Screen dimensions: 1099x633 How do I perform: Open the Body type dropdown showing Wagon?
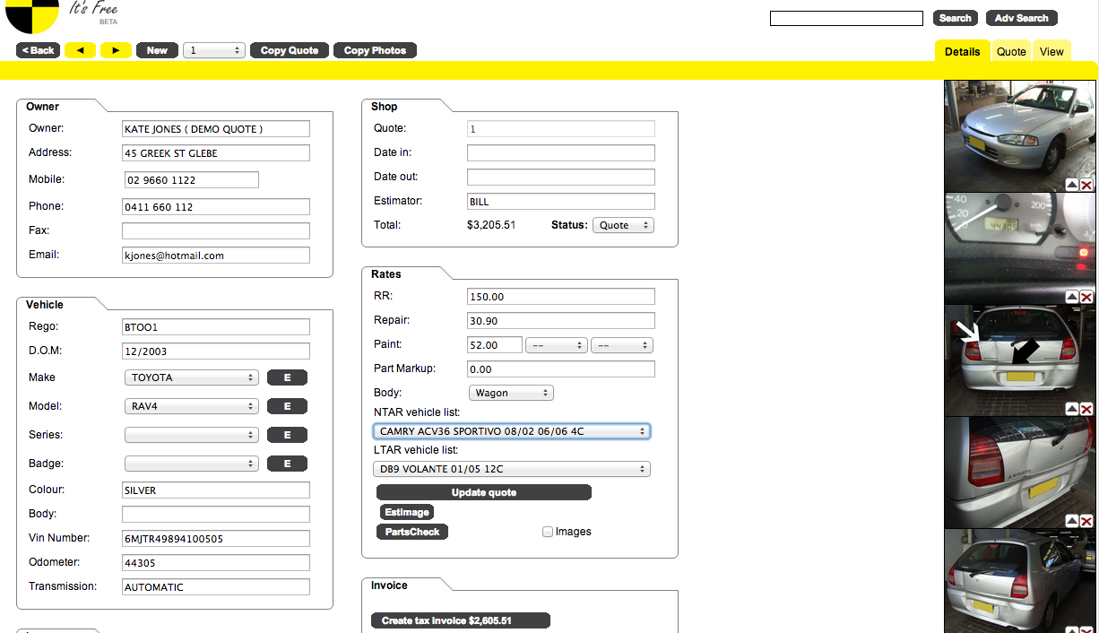click(x=511, y=393)
